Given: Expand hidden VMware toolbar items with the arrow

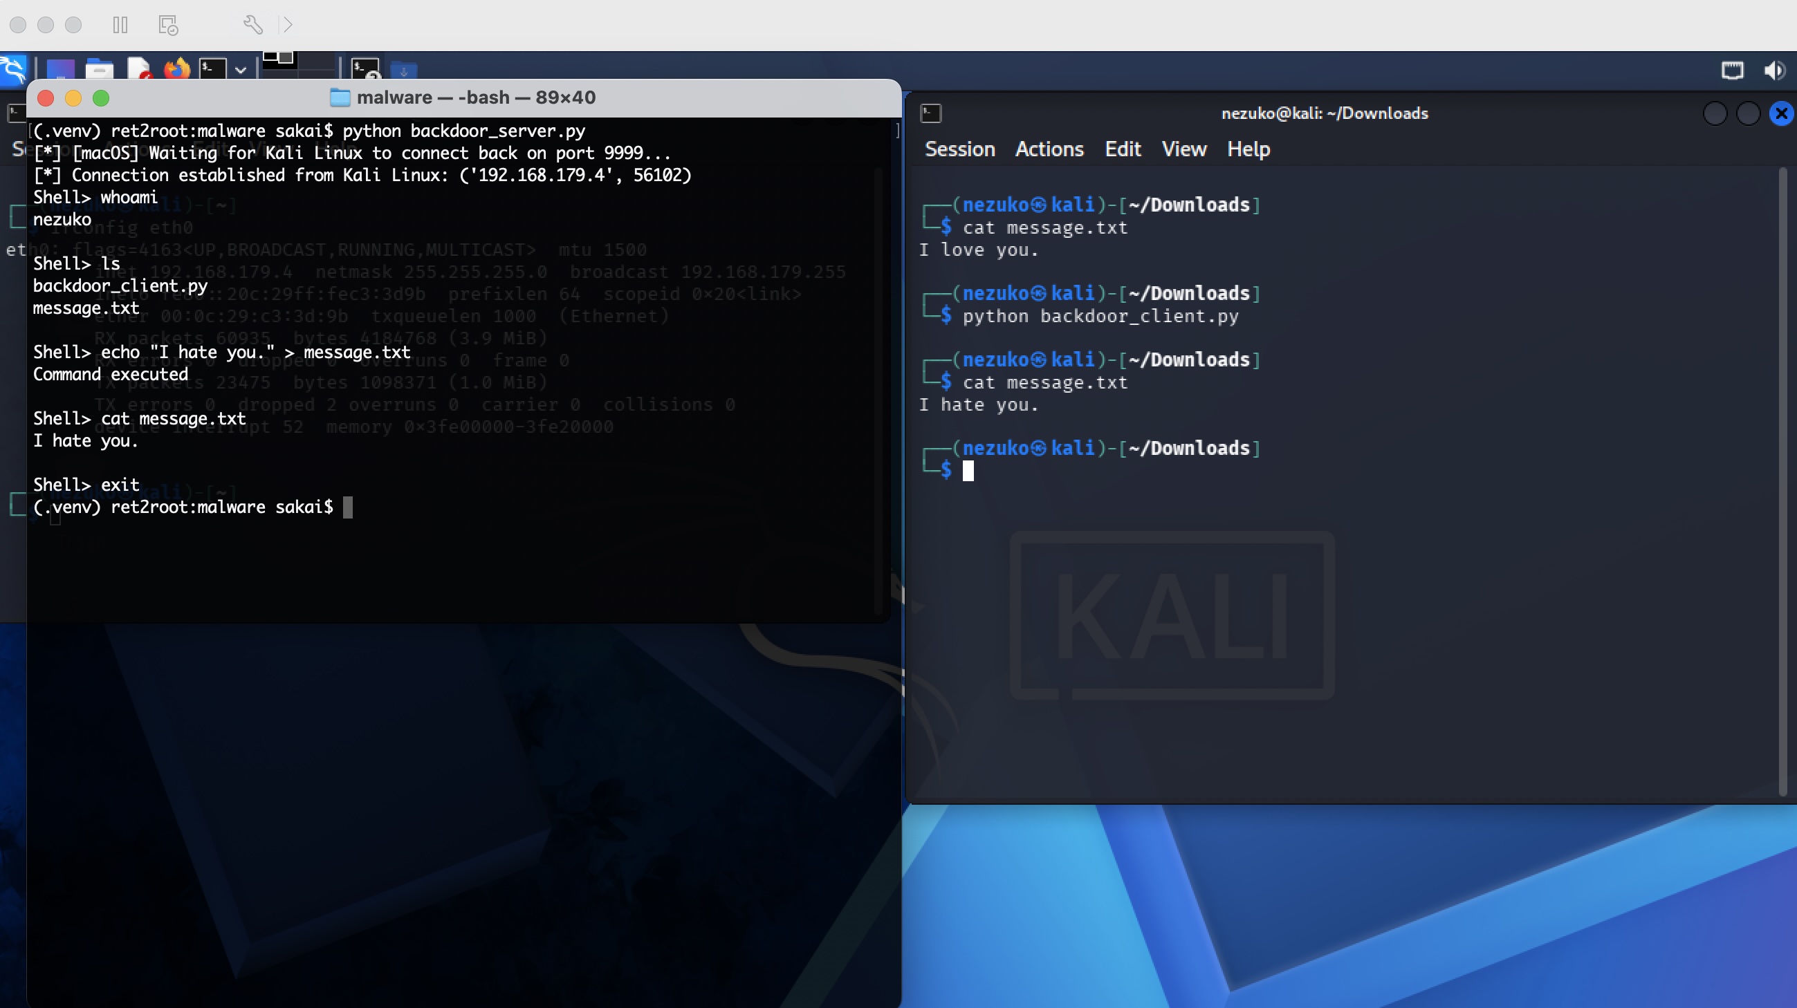Looking at the screenshot, I should coord(288,24).
